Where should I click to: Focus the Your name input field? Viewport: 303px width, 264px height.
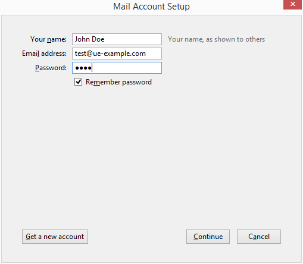(x=117, y=39)
